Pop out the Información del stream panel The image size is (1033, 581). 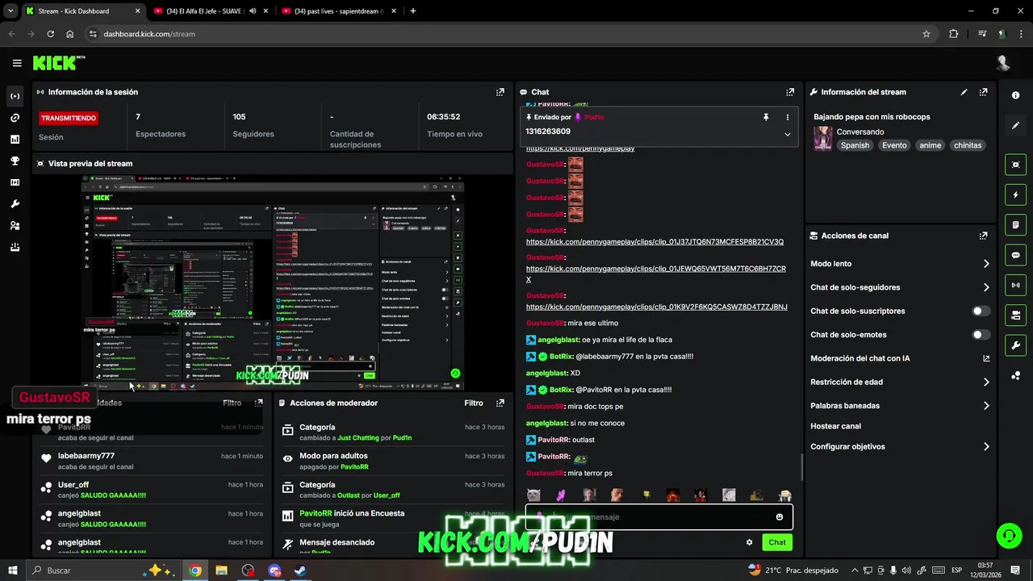tap(983, 92)
